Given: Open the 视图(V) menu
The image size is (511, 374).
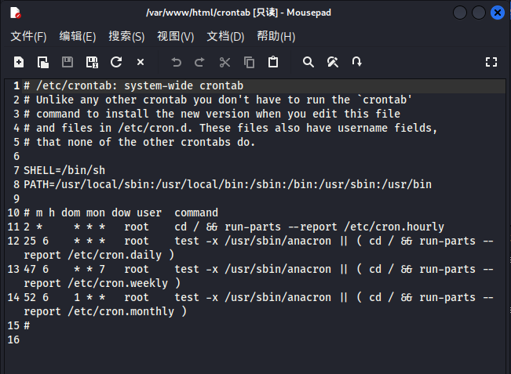Looking at the screenshot, I should point(176,36).
